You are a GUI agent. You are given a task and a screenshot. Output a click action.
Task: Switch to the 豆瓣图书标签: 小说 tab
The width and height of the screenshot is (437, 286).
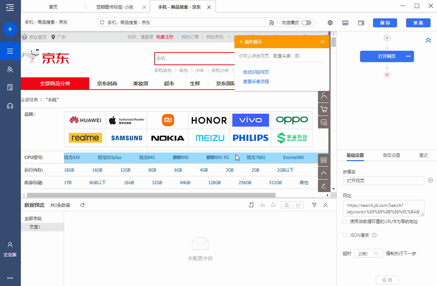(x=115, y=7)
